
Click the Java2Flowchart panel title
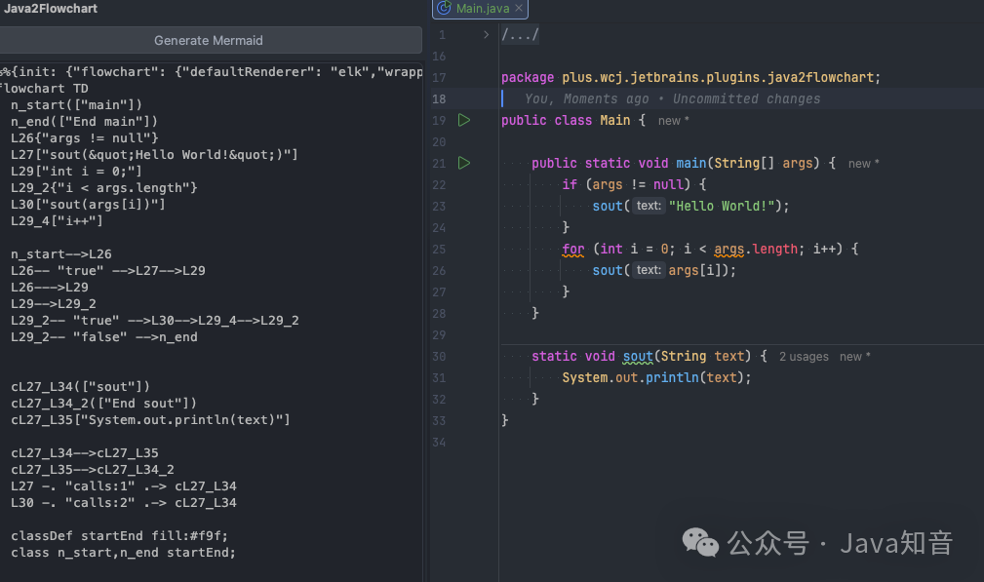(x=51, y=8)
